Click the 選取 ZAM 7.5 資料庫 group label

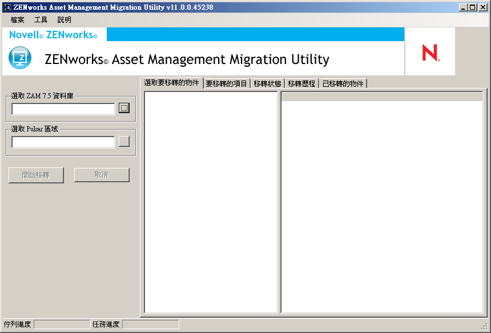[42, 96]
